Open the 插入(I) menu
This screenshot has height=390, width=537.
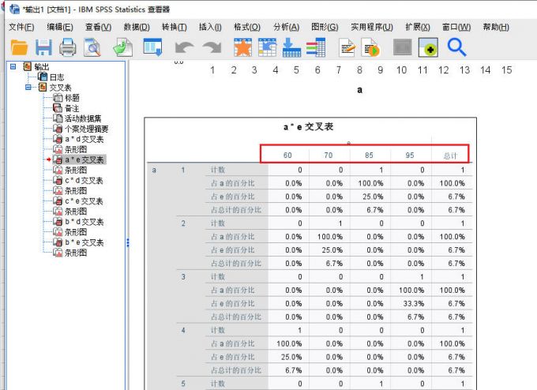click(210, 27)
